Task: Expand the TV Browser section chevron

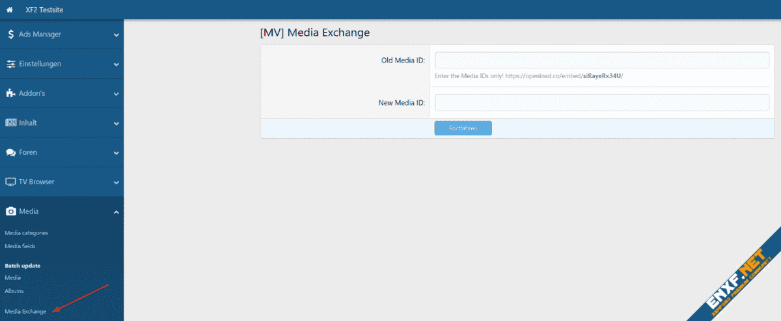Action: tap(116, 182)
